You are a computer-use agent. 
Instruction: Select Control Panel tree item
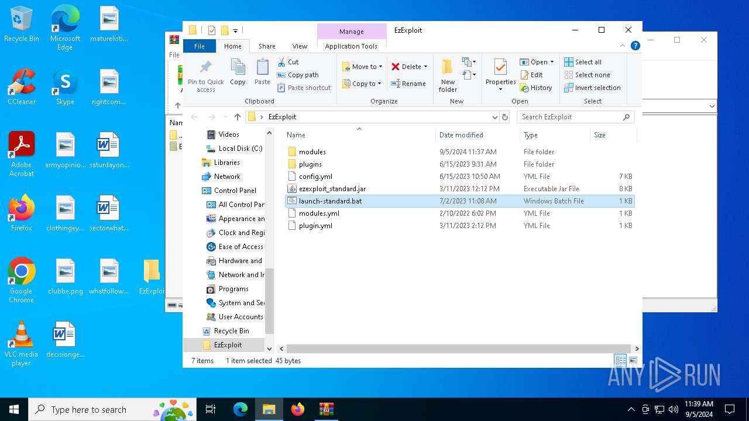coord(235,191)
